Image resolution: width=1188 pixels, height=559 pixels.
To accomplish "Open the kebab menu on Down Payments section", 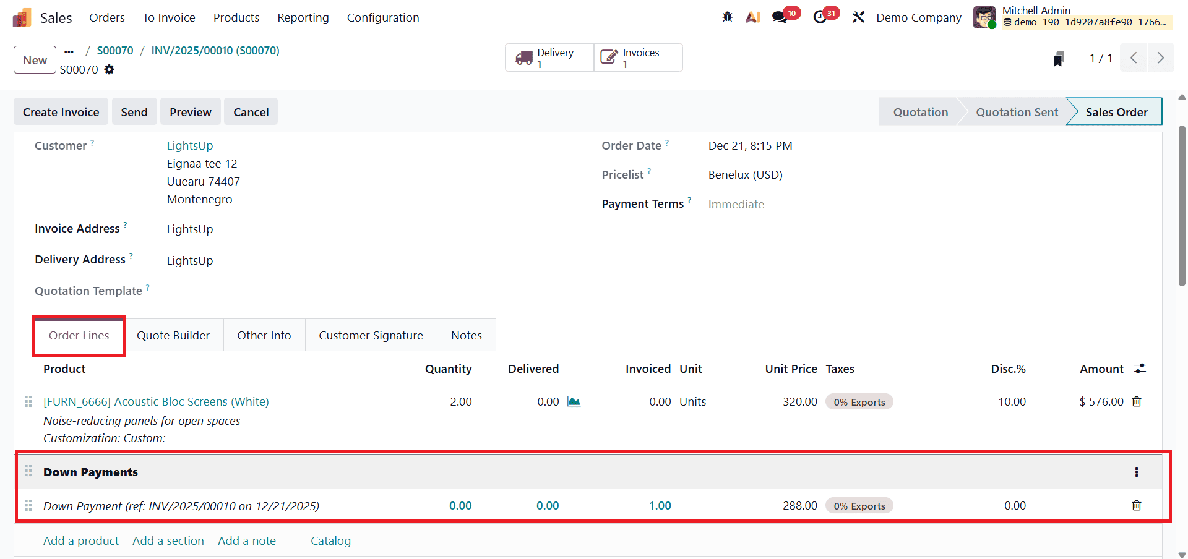I will click(1137, 472).
